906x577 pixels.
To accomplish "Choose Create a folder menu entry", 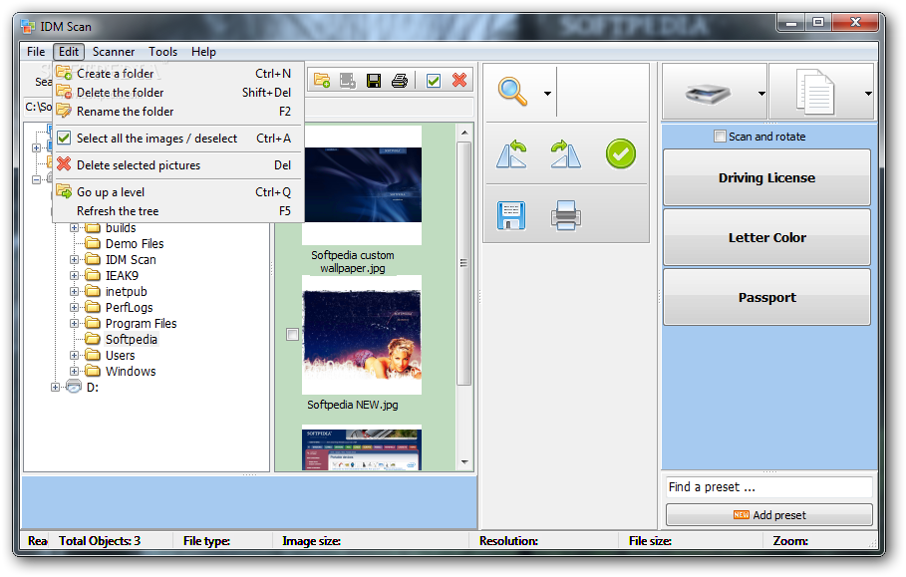I will (x=178, y=74).
